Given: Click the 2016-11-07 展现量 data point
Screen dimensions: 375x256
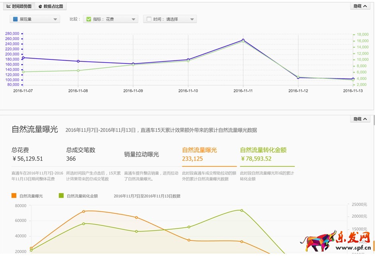Looking at the screenshot, I should 23,58.
